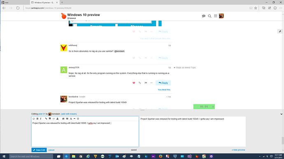Save the post edit
This screenshot has width=284, height=159.
(x=39, y=150)
